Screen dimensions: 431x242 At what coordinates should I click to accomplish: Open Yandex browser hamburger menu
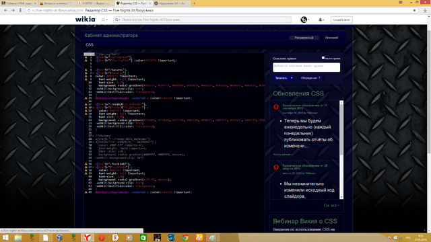tap(401, 2)
